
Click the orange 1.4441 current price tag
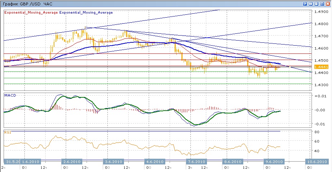(320, 67)
